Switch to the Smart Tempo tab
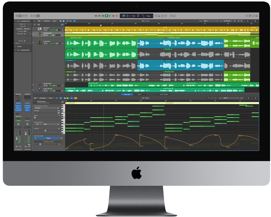 click(x=164, y=95)
